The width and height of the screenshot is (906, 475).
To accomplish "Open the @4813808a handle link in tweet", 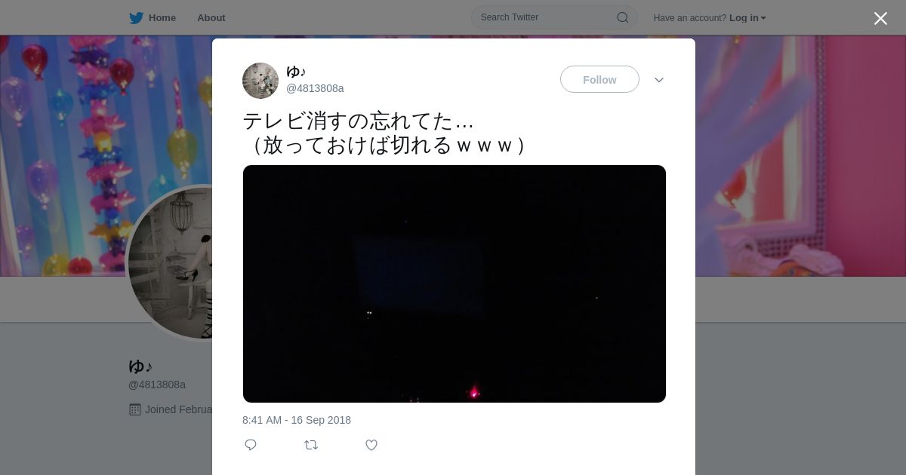I will point(315,88).
